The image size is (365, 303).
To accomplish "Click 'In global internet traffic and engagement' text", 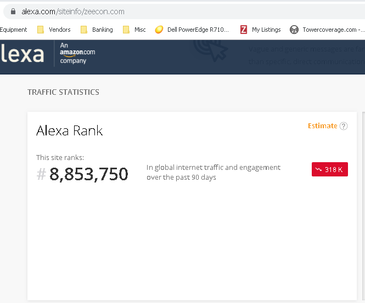I will 213,168.
